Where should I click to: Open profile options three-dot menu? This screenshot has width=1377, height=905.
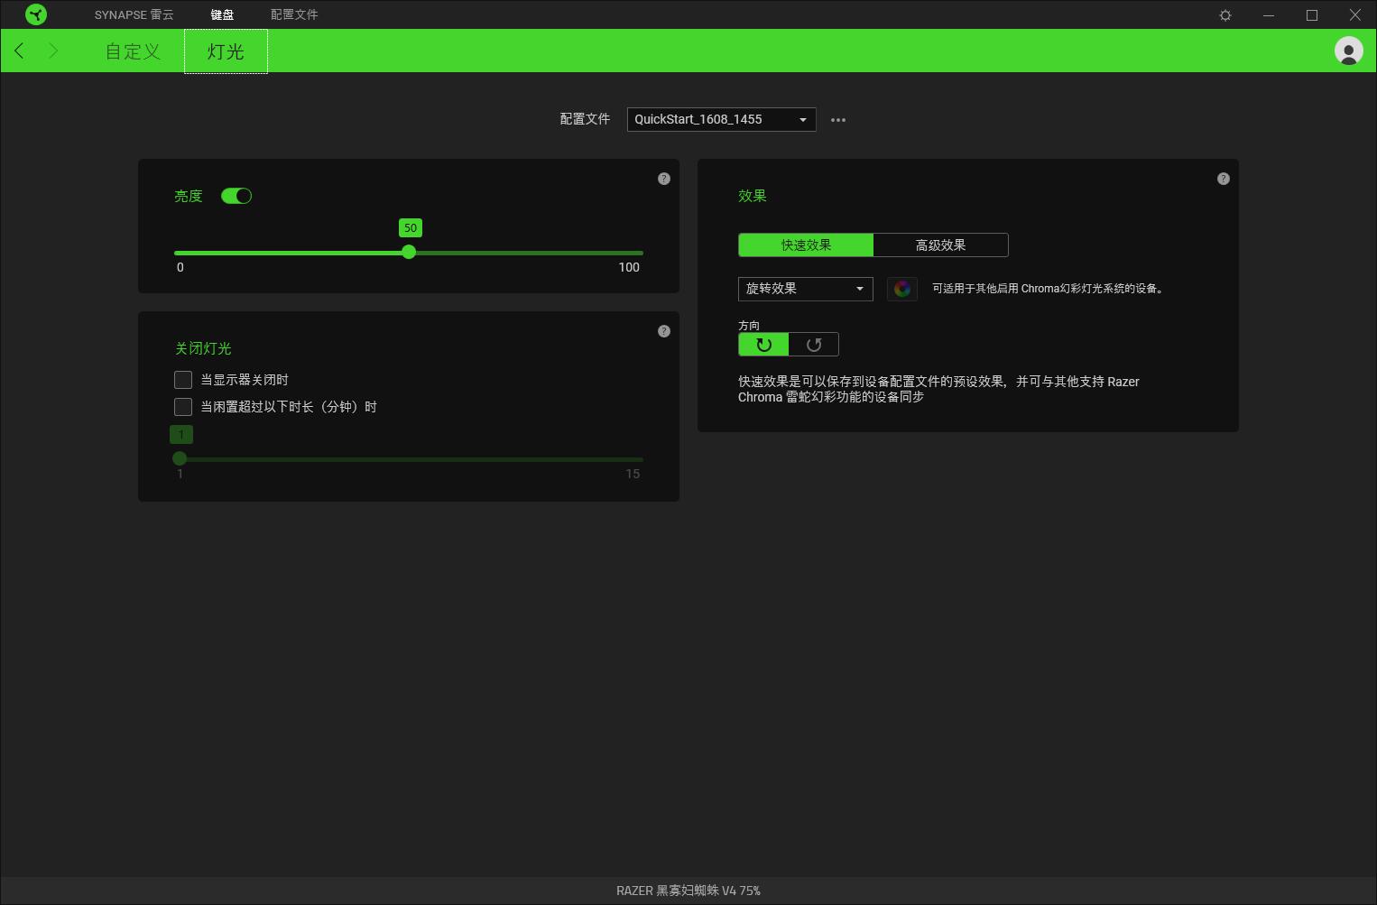[x=838, y=120]
